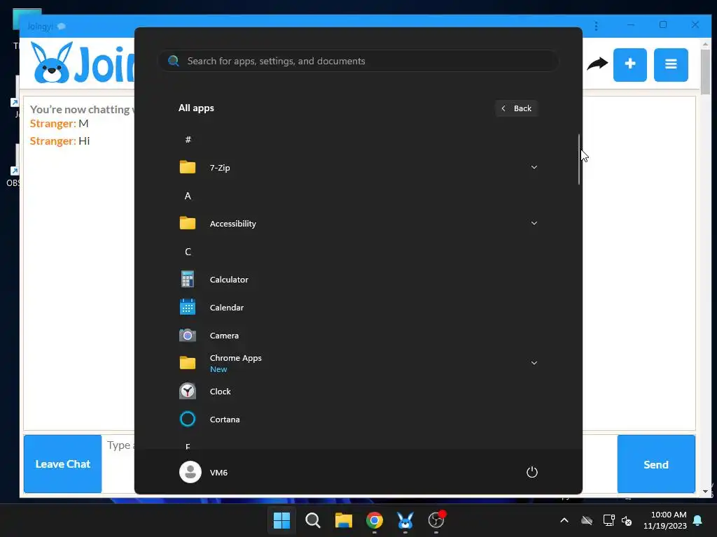Viewport: 717px width, 537px height.
Task: Launch Calendar from its icon
Action: 188,307
